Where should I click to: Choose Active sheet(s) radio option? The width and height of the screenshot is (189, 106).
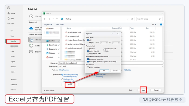coord(88,51)
